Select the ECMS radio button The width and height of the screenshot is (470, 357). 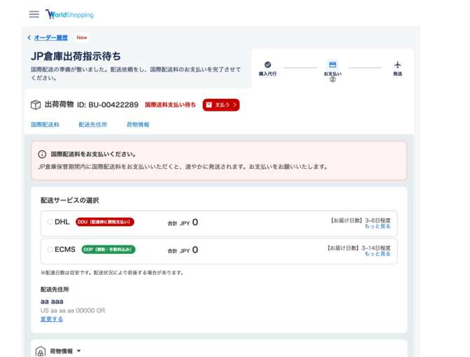50,250
